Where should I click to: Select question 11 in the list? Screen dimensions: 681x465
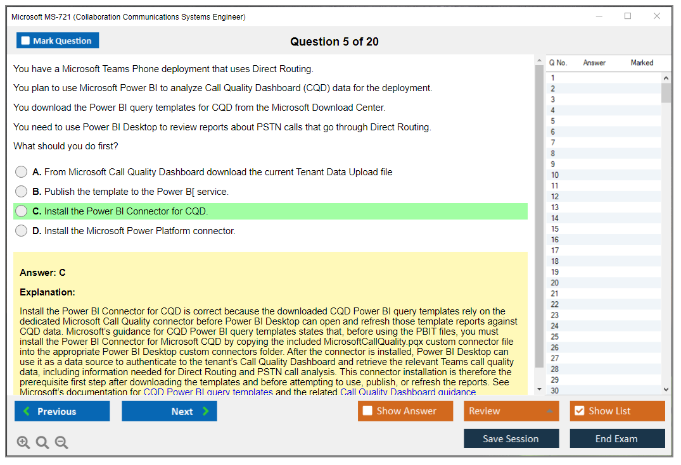604,185
